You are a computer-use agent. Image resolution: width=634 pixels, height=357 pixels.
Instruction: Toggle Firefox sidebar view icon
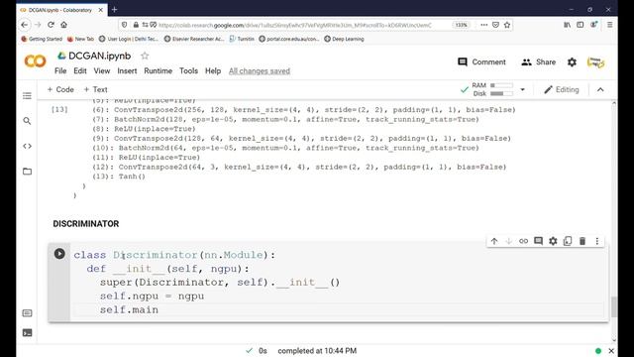click(x=581, y=25)
